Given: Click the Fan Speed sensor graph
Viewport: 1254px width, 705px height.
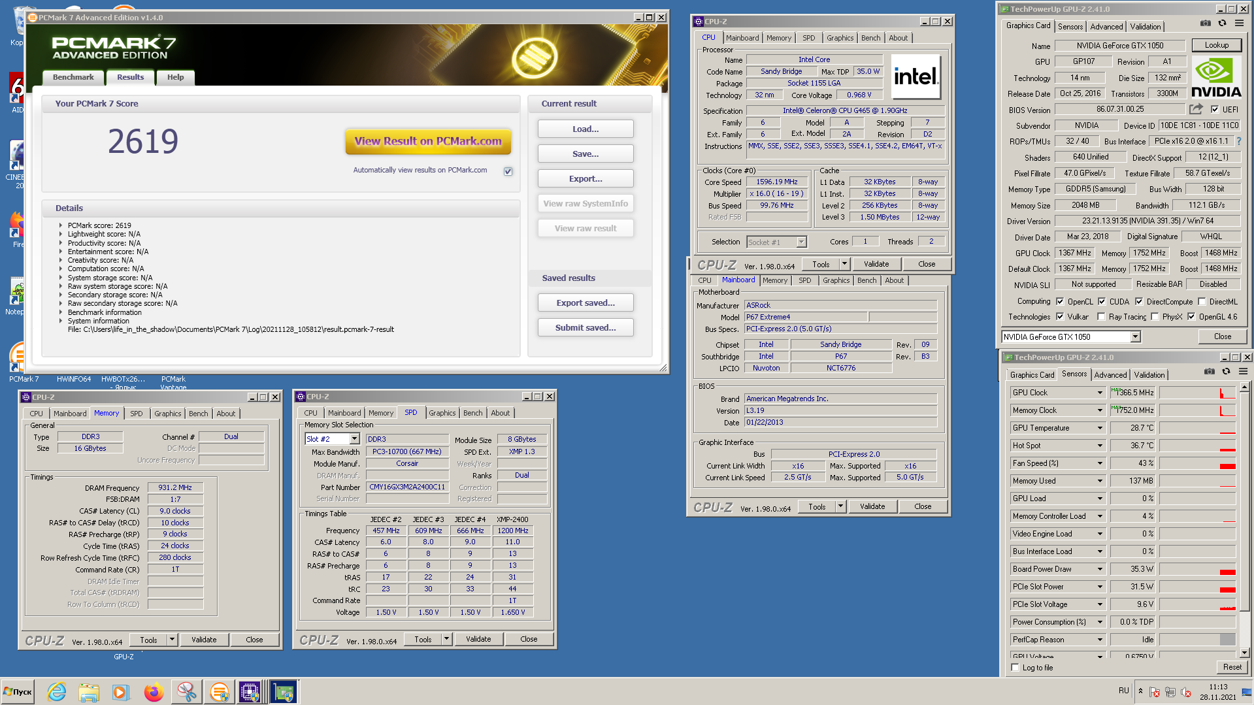Looking at the screenshot, I should point(1197,463).
